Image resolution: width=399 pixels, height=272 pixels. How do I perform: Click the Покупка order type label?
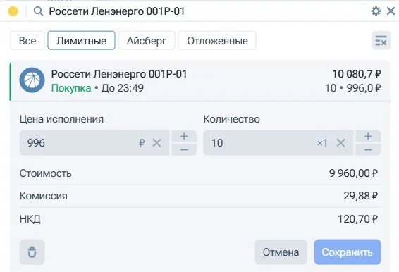pos(71,88)
